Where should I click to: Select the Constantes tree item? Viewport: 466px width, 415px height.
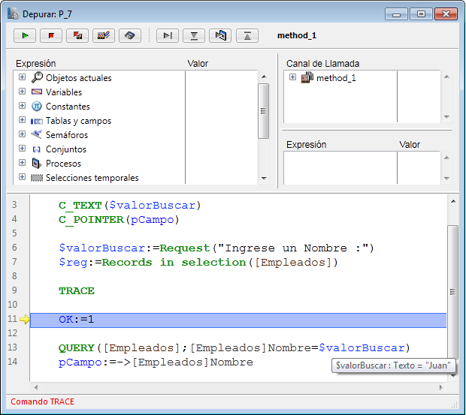68,107
